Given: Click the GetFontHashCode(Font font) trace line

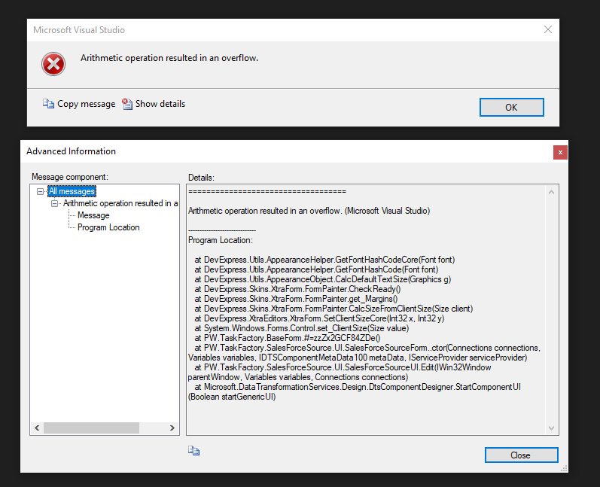Looking at the screenshot, I should [316, 269].
